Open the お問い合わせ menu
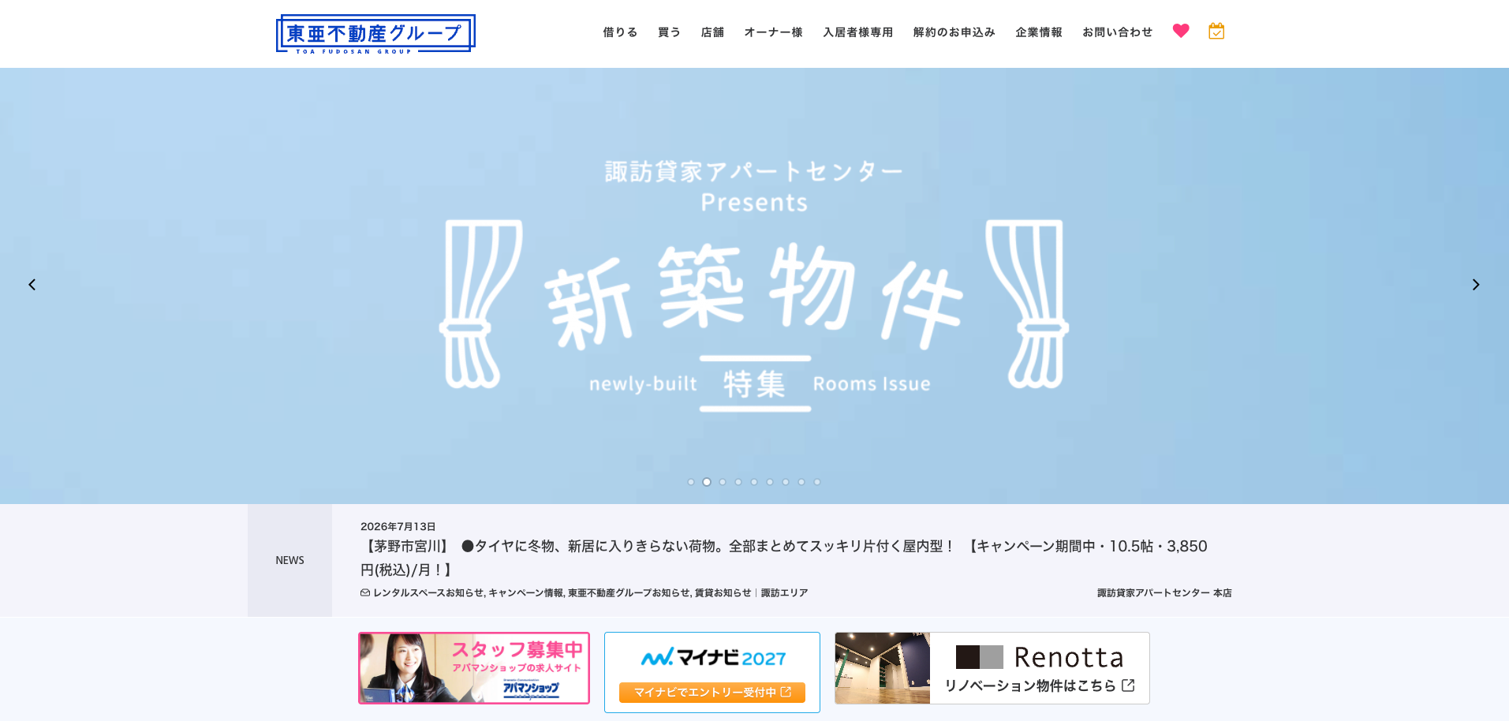 click(x=1118, y=32)
